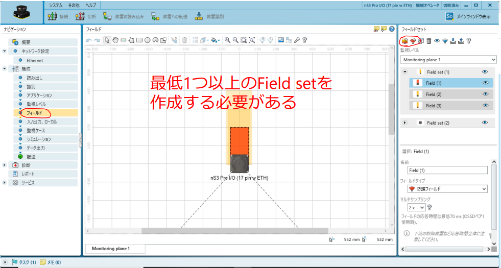Click the orange protective field rectangle

coord(240,141)
